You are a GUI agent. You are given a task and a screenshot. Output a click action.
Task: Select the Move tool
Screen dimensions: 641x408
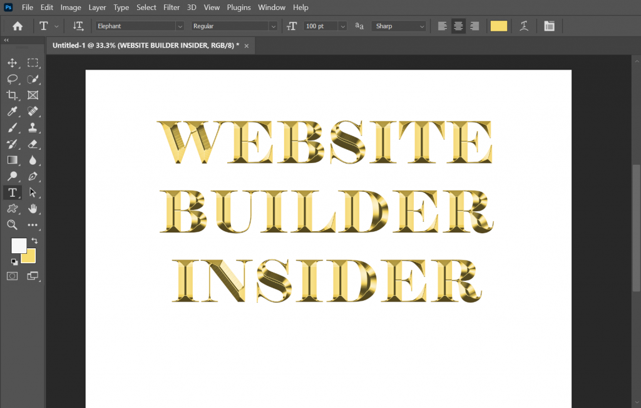tap(13, 63)
